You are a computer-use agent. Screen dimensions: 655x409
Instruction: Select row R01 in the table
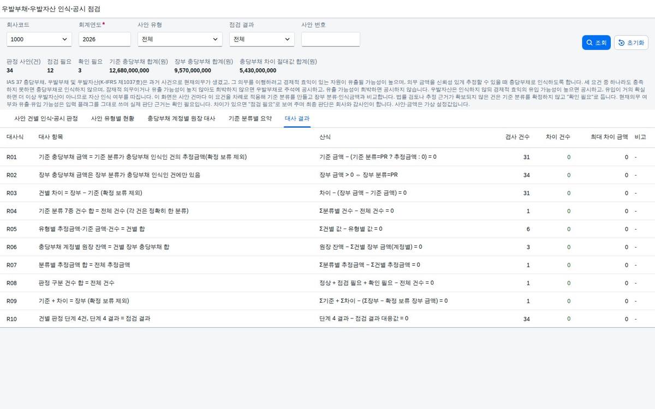[x=327, y=157]
